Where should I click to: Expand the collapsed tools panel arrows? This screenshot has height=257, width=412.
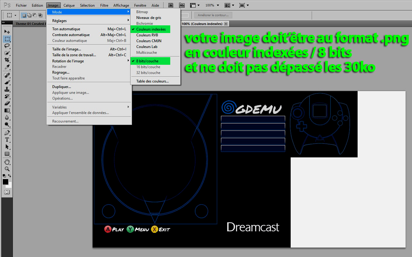[x=3, y=23]
